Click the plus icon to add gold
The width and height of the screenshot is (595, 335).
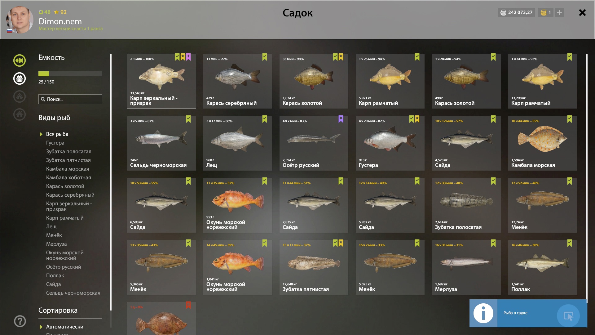[x=559, y=12]
